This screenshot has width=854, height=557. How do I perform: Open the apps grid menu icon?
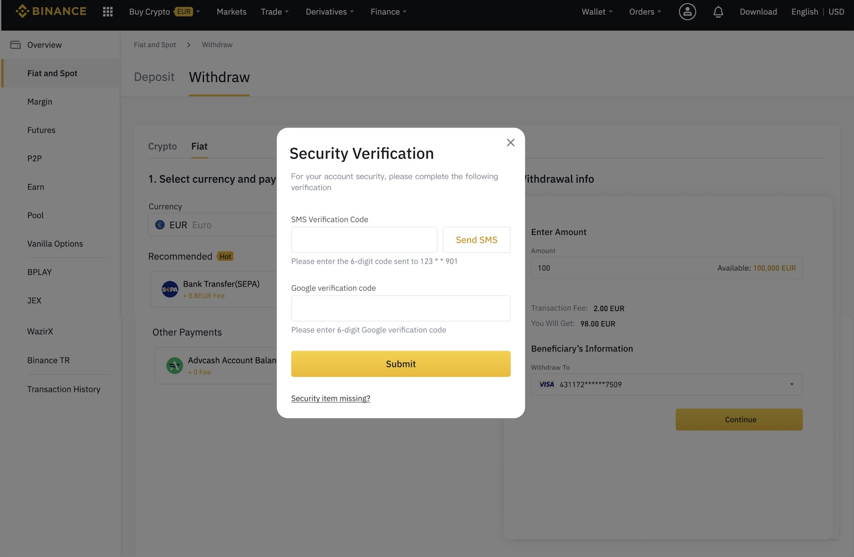tap(107, 12)
